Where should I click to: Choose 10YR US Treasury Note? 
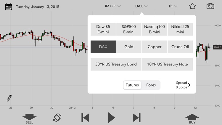pyautogui.click(x=167, y=64)
